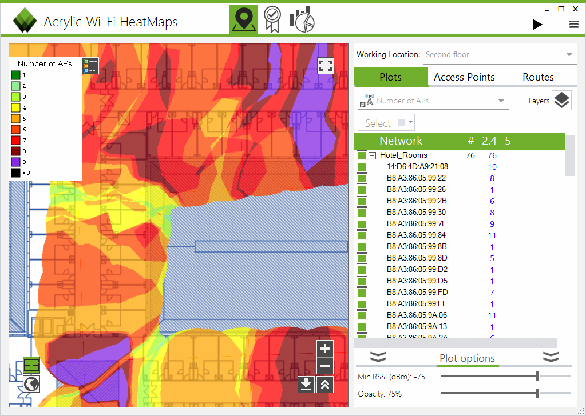Screen dimensions: 586x416
Task: Click the antenna icon in plot selector
Action: coord(367,101)
